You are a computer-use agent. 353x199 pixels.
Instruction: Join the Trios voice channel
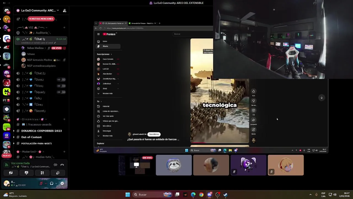[41, 86]
